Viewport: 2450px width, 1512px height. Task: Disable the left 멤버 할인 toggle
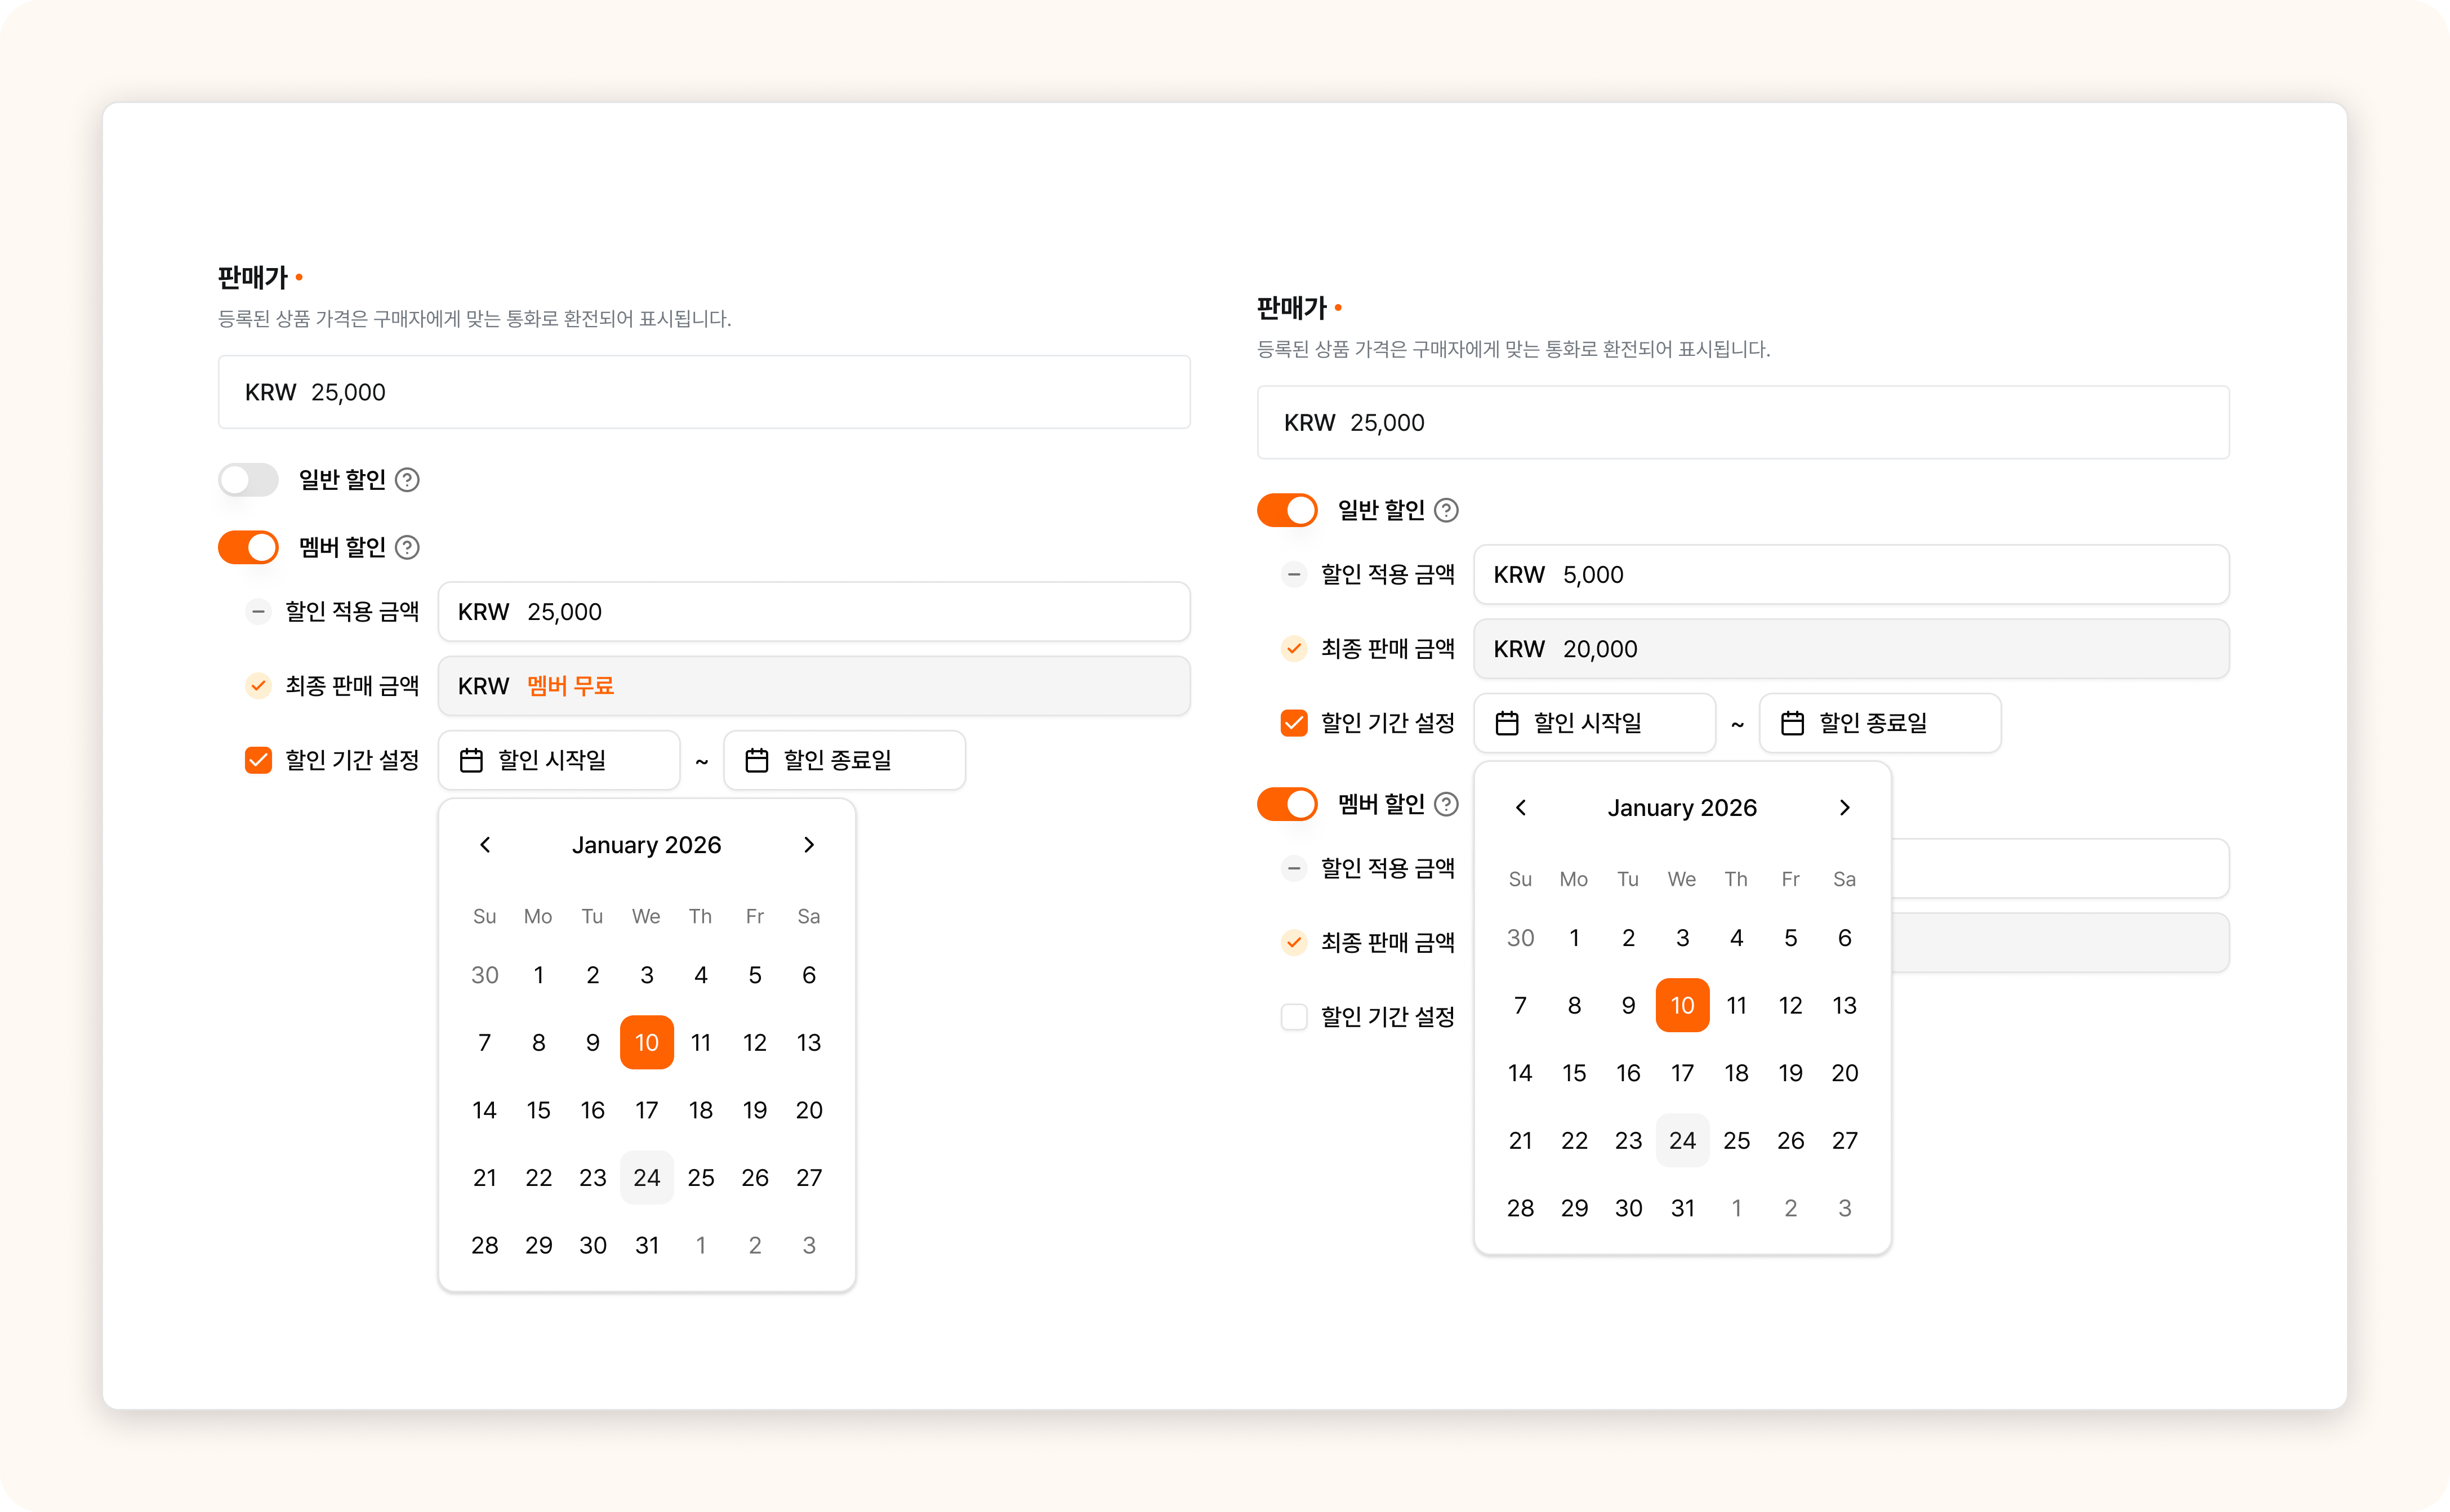248,548
